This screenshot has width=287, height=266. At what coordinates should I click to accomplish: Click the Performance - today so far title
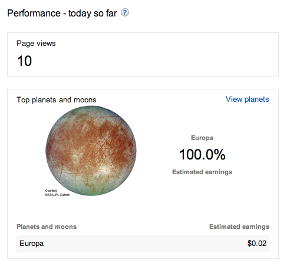(x=62, y=14)
